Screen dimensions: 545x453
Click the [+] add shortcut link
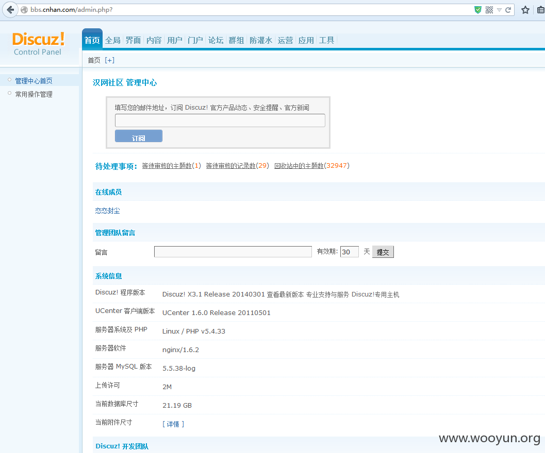[x=109, y=60]
